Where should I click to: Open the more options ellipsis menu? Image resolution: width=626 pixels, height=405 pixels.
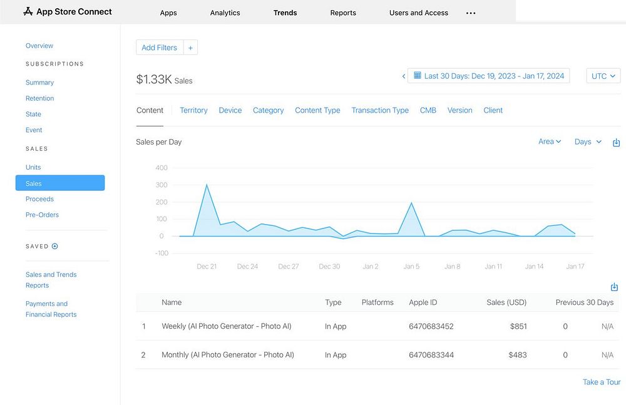[471, 13]
